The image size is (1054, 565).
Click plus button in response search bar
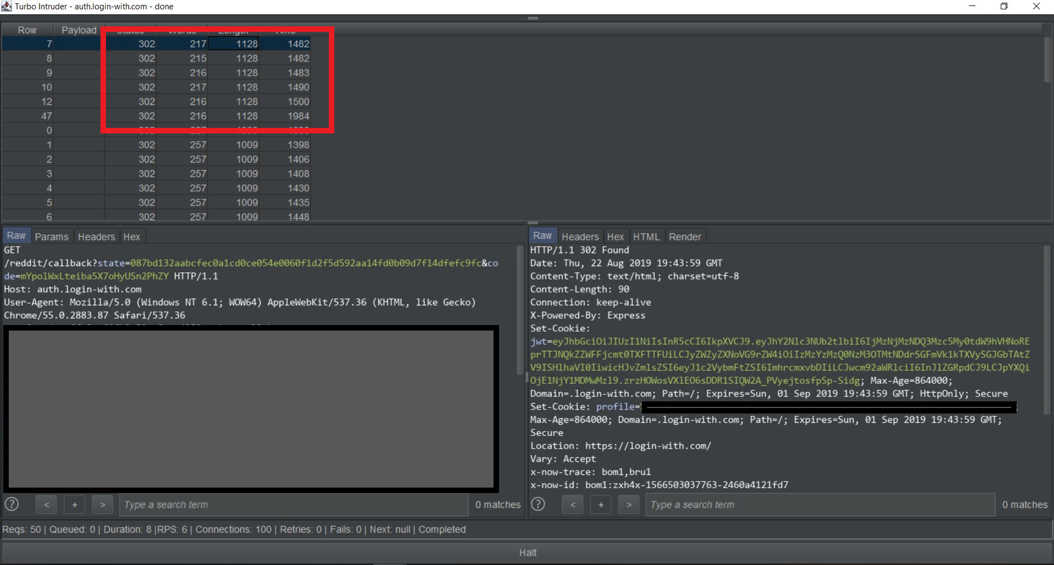coord(601,505)
